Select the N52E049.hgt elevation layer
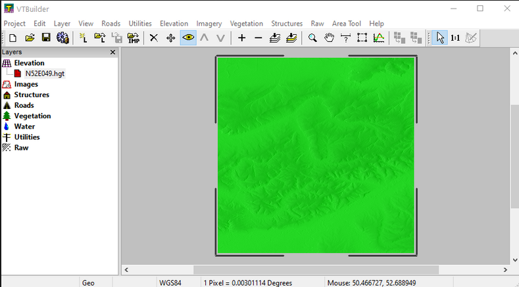Viewport: 519px width, 287px height. coord(45,74)
